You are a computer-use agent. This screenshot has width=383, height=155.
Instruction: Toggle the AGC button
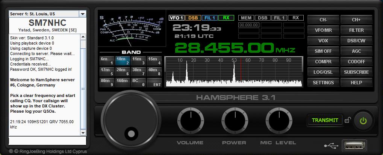(x=356, y=51)
